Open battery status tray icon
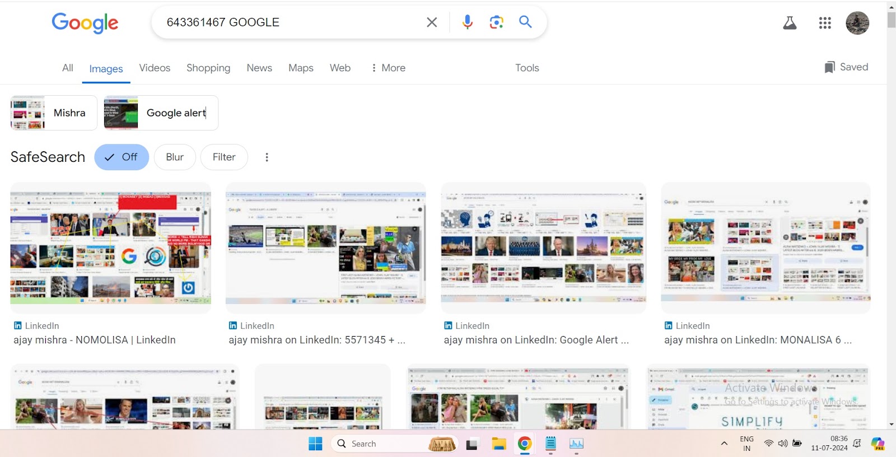This screenshot has width=896, height=457. pyautogui.click(x=797, y=444)
